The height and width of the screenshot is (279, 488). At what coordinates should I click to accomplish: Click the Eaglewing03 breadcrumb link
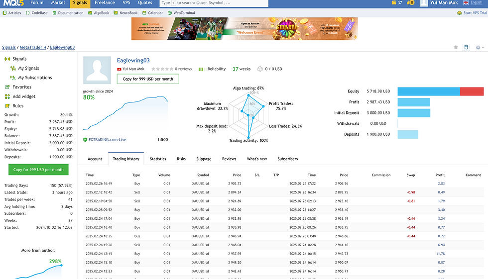tap(62, 47)
